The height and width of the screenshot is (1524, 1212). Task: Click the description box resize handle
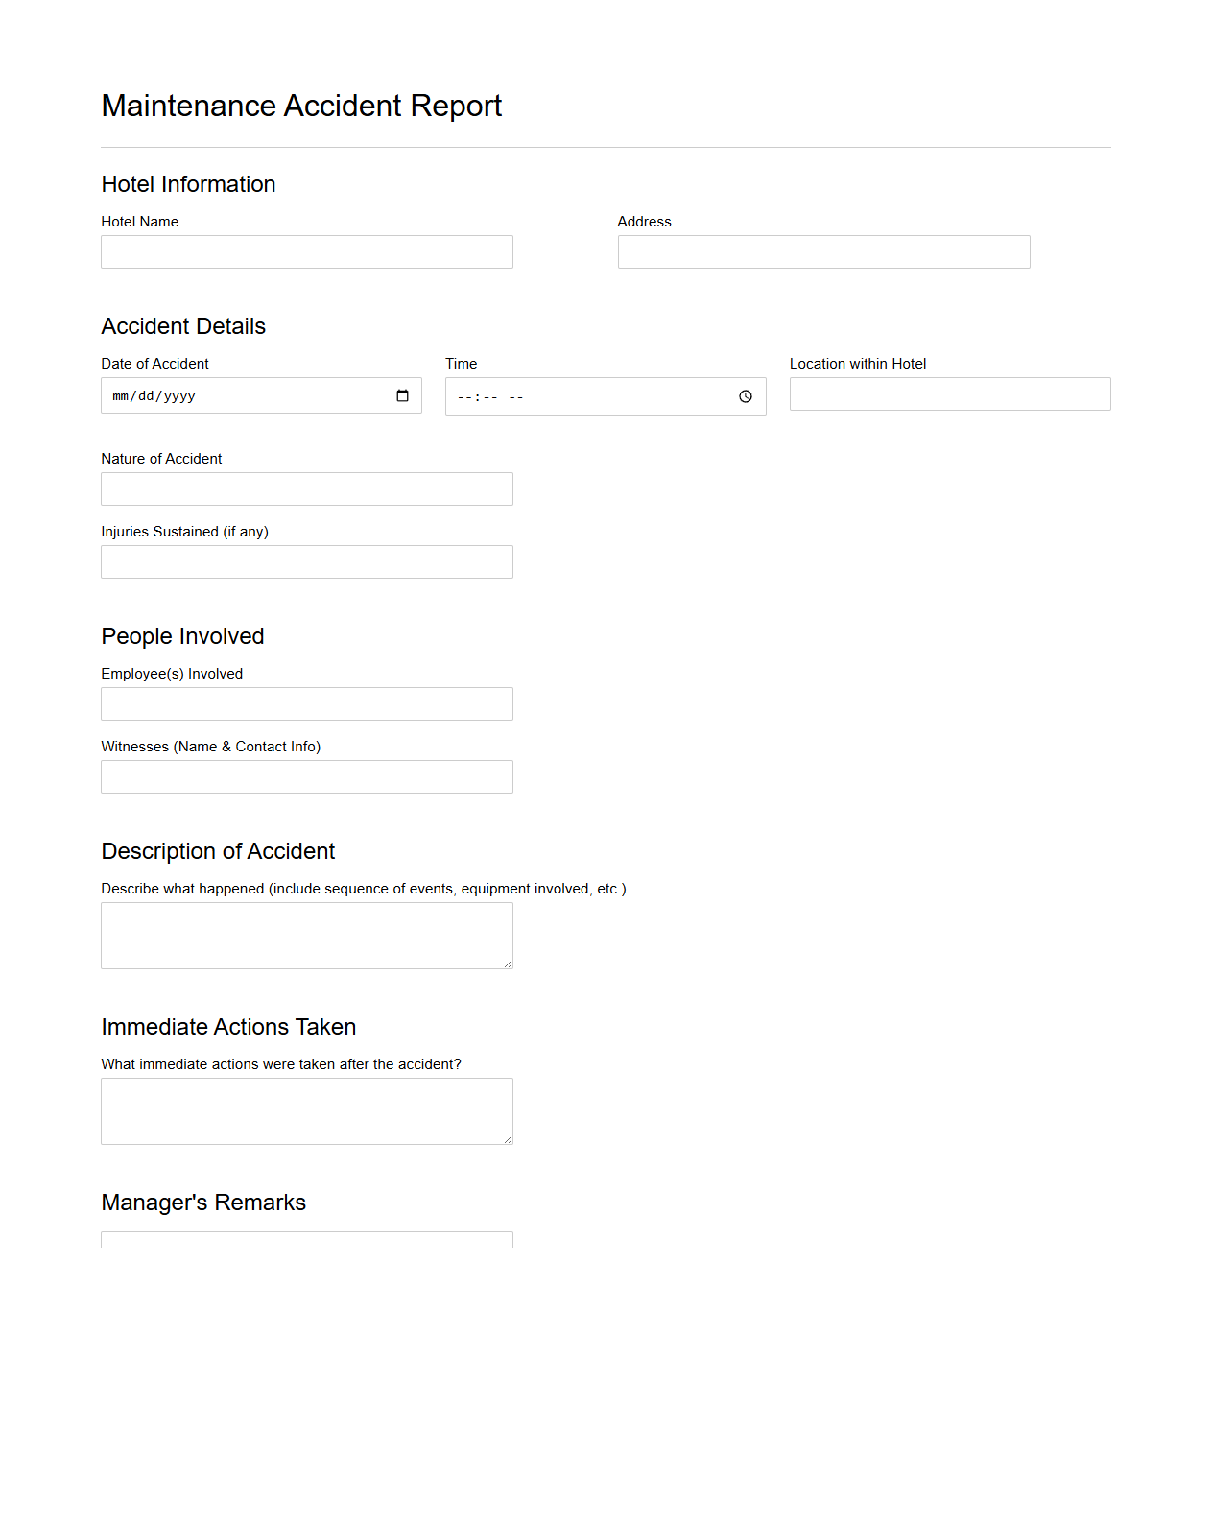pyautogui.click(x=508, y=964)
